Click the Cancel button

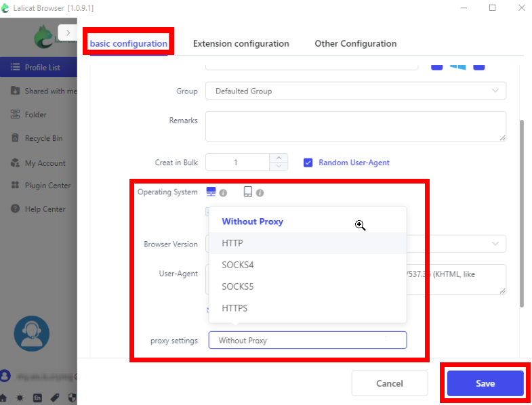(390, 383)
